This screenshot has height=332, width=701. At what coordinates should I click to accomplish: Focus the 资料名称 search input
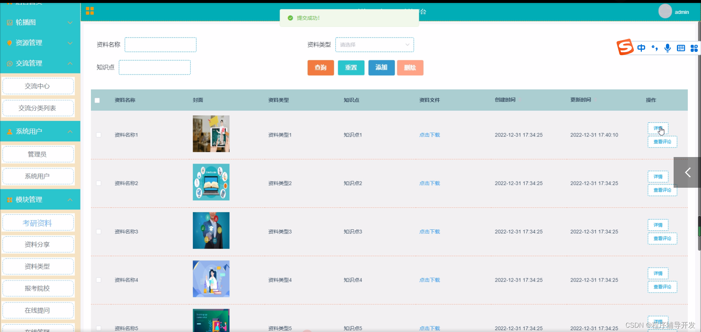click(160, 45)
